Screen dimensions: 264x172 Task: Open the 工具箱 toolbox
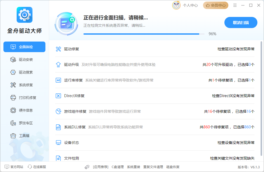tap(24, 136)
